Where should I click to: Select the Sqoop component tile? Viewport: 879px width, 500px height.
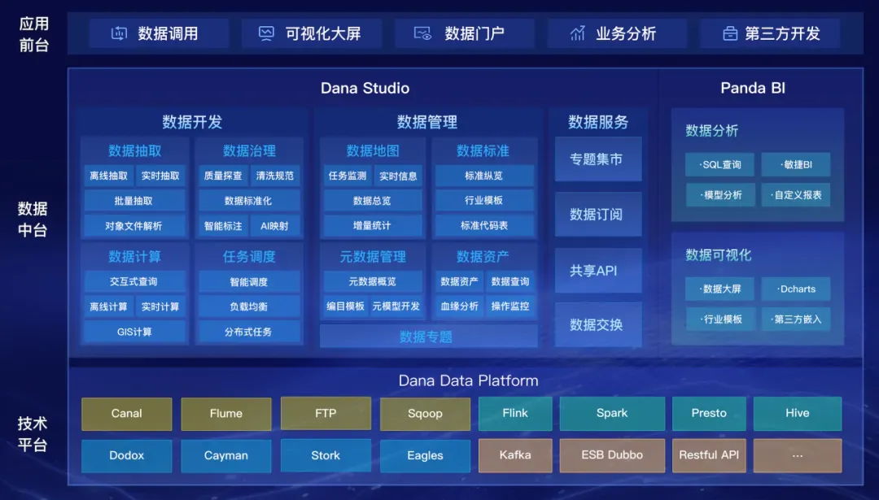pyautogui.click(x=425, y=414)
